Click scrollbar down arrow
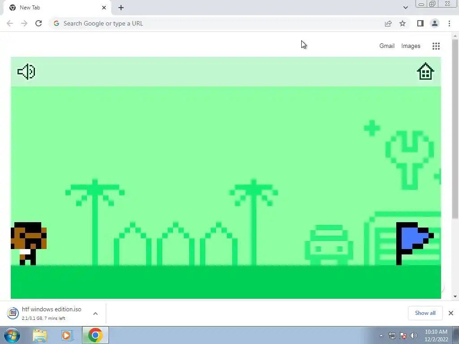The image size is (459, 344). pos(455,297)
